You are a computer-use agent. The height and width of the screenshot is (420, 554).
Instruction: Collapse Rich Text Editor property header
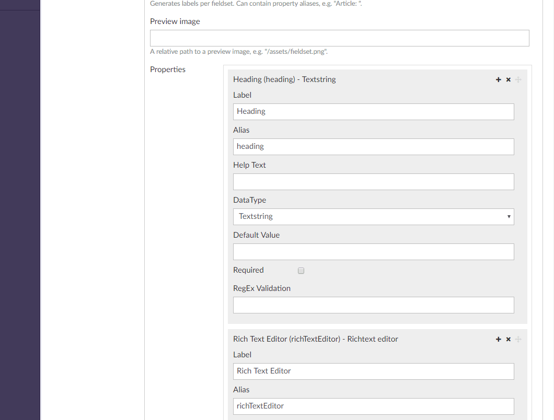click(x=316, y=339)
